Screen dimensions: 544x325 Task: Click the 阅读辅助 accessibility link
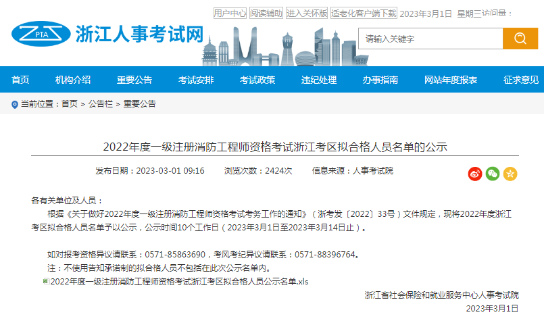click(266, 13)
